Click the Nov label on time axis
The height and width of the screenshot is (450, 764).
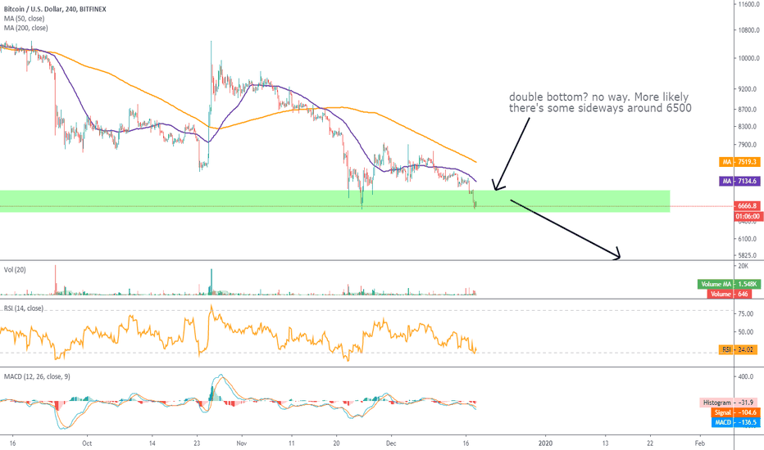[x=242, y=443]
